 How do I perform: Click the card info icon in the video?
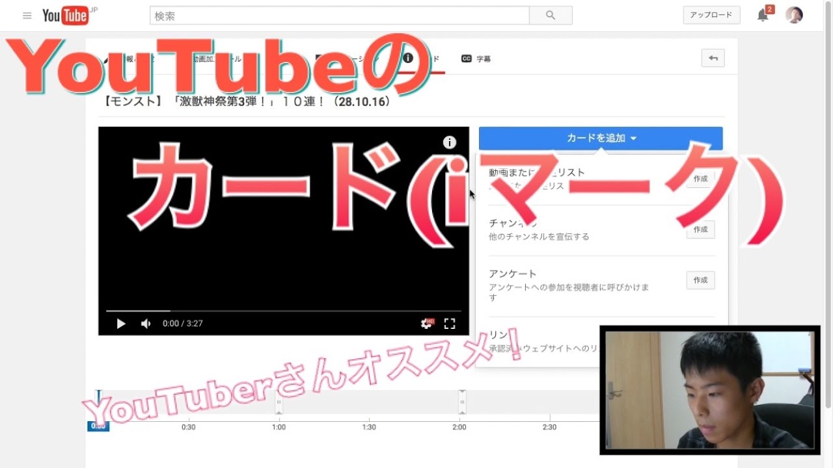[x=450, y=142]
